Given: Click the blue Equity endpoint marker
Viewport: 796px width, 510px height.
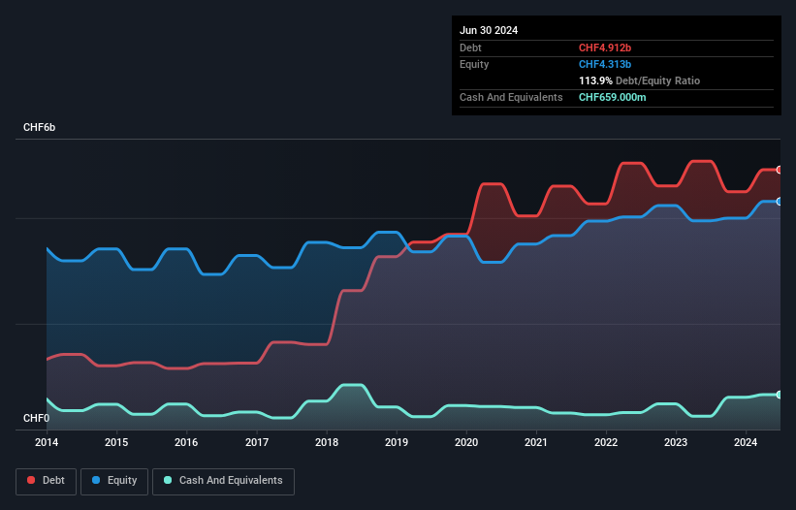Looking at the screenshot, I should [780, 202].
